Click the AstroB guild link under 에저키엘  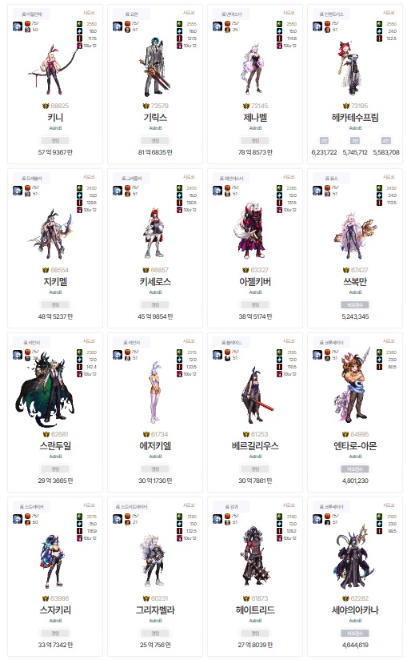(155, 457)
